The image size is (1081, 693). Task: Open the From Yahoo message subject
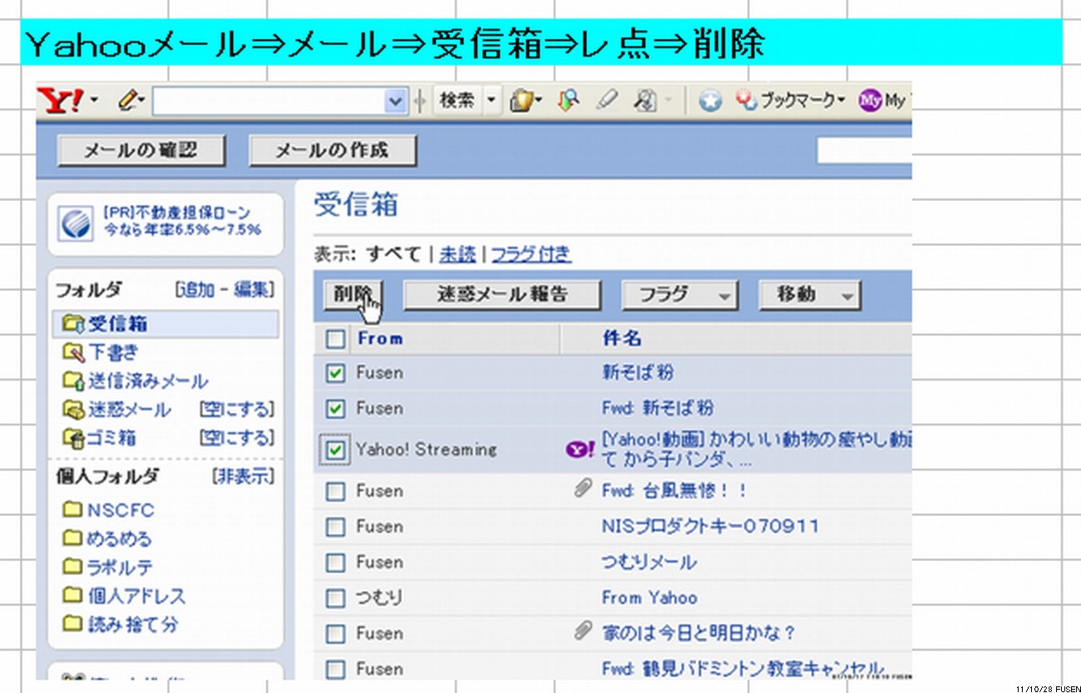[x=649, y=597]
